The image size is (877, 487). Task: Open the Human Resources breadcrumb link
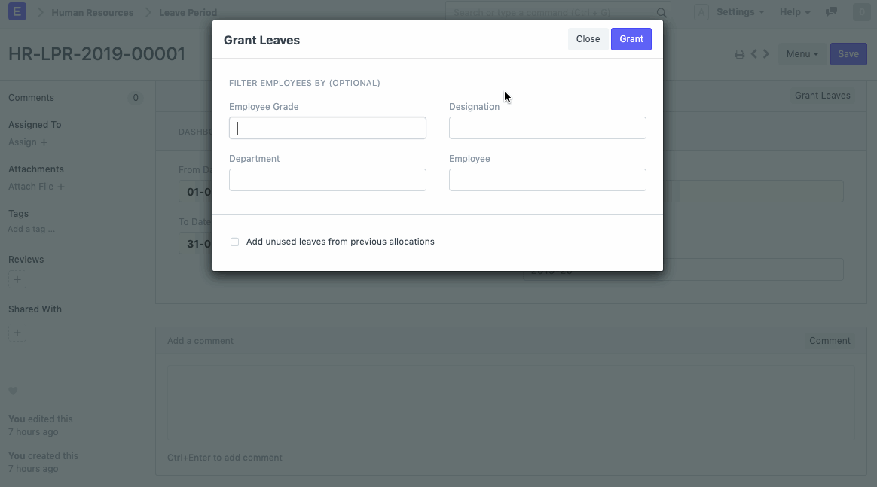(92, 12)
